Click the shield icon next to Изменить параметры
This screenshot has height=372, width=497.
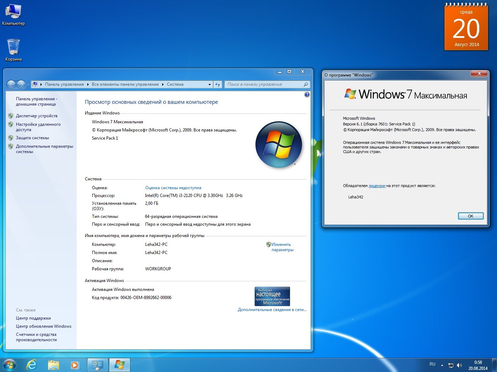(x=269, y=244)
